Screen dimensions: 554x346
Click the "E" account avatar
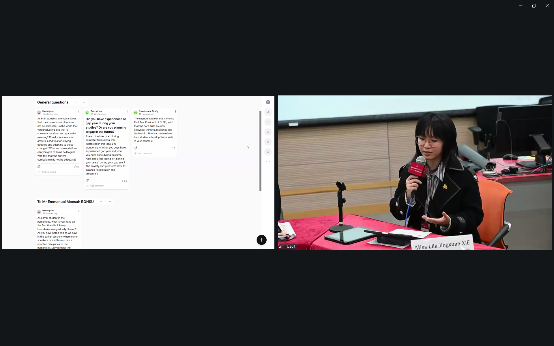(x=268, y=102)
